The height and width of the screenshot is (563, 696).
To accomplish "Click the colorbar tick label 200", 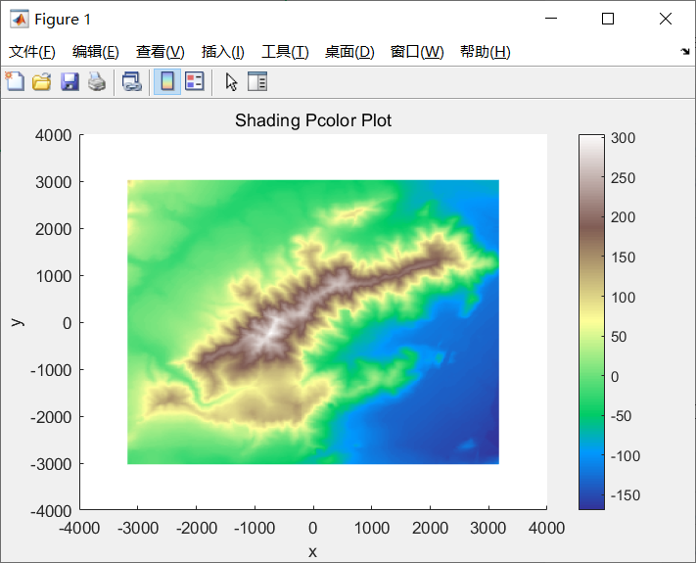I will coord(624,217).
